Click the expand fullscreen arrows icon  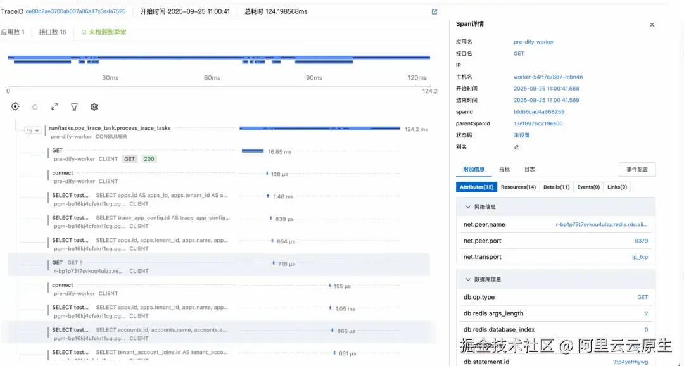pos(54,106)
